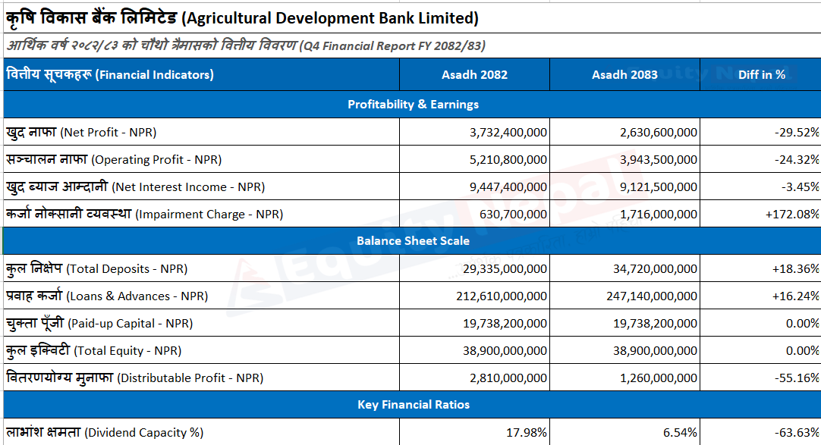This screenshot has height=445, width=821.
Task: Click the Profitability & Earnings section band
Action: (413, 105)
